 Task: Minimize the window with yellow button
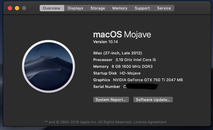(x=17, y=8)
